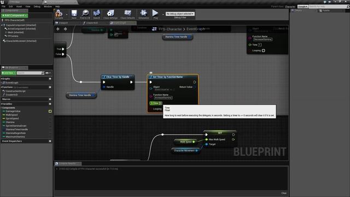Click the Simulation toolbar icon
This screenshot has height=197, width=350.
[x=143, y=14]
